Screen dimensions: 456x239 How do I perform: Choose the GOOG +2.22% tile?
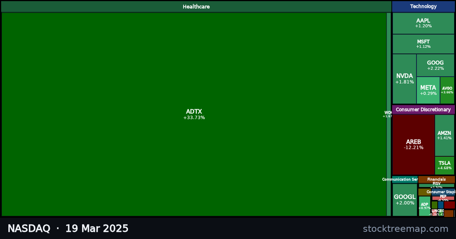pyautogui.click(x=435, y=65)
